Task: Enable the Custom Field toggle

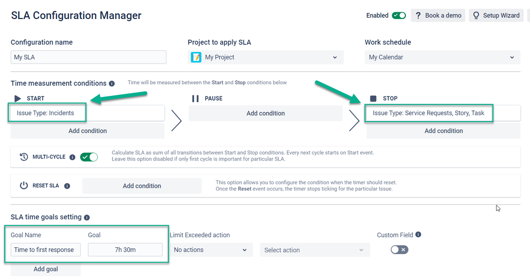Action: coord(399,249)
